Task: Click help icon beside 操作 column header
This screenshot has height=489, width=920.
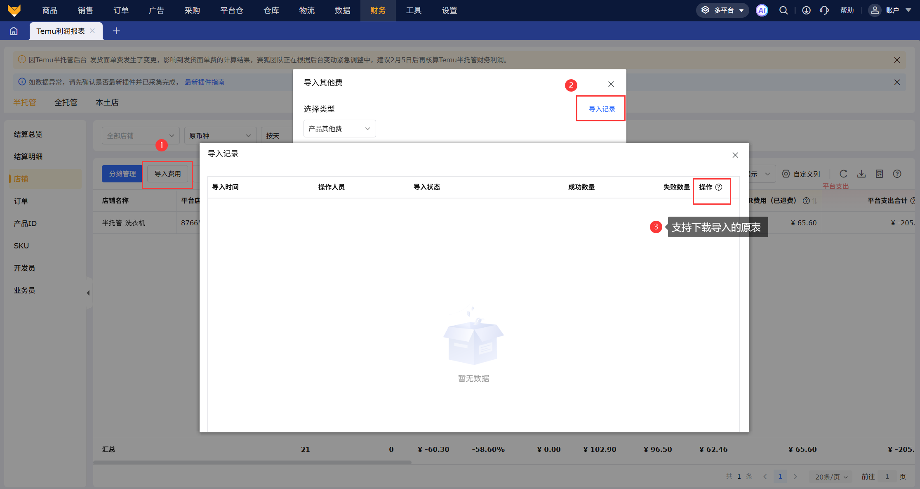Action: pyautogui.click(x=719, y=187)
